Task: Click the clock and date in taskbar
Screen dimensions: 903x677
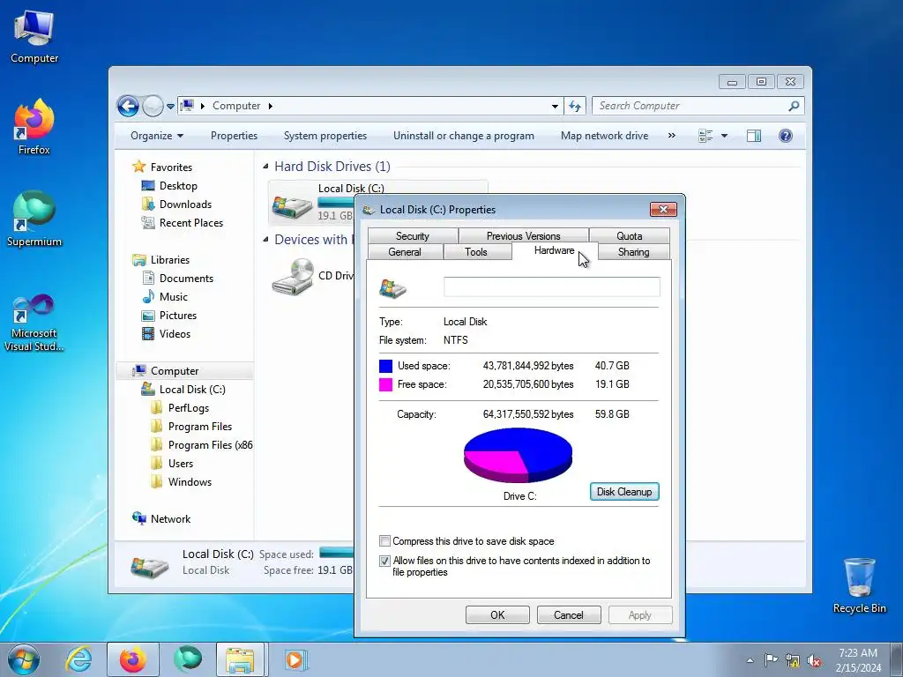Action: [x=858, y=660]
